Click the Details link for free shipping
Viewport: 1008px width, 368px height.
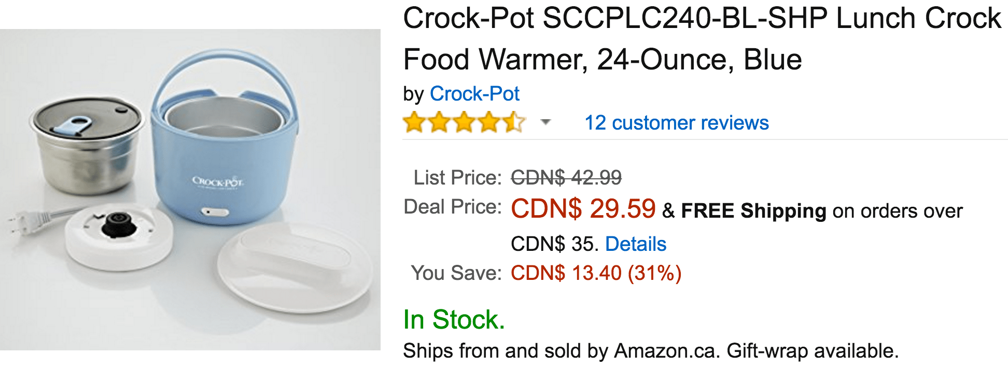pyautogui.click(x=636, y=244)
